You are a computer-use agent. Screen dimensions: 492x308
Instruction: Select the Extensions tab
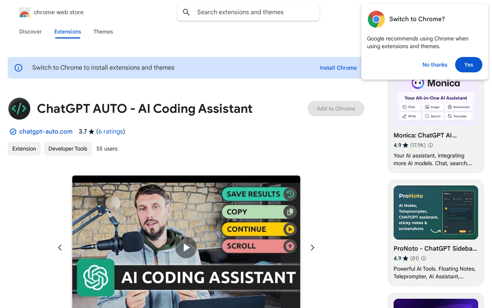[68, 32]
